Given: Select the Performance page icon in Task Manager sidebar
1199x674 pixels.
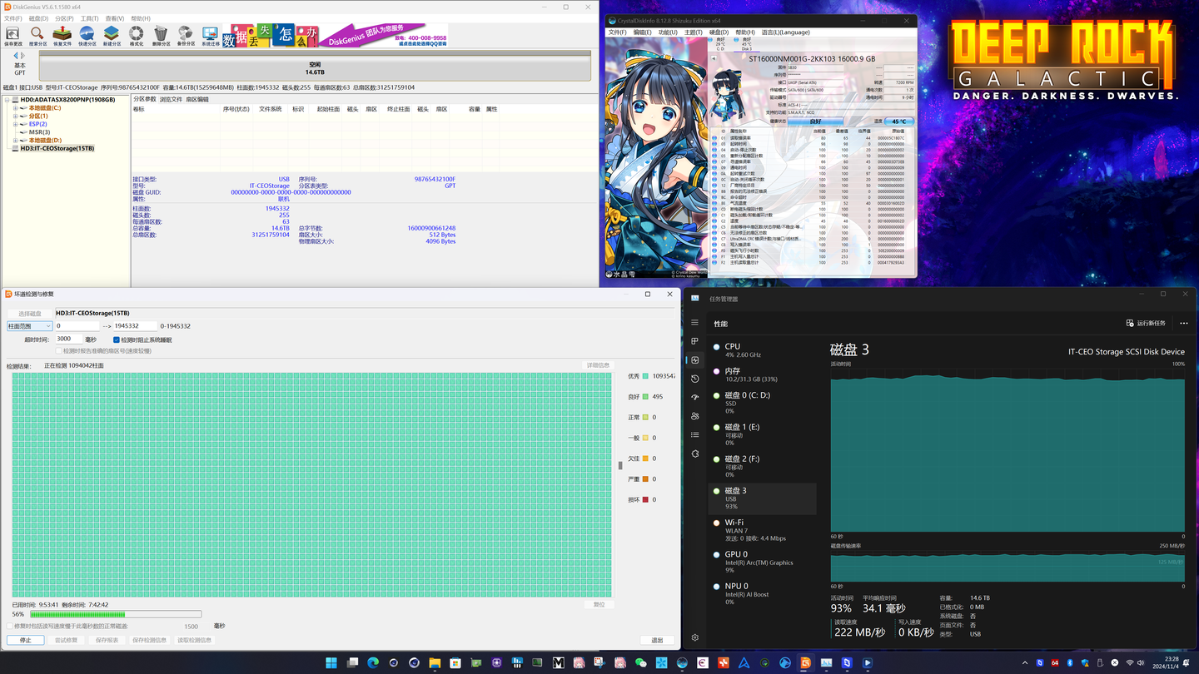Looking at the screenshot, I should 695,360.
